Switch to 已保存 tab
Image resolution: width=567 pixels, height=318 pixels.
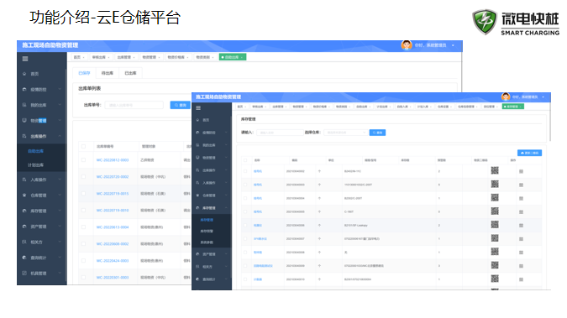[84, 73]
